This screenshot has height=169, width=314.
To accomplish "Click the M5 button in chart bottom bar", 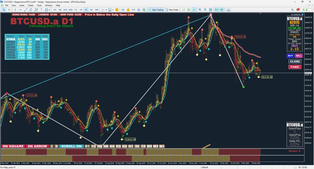I will tap(150, 146).
